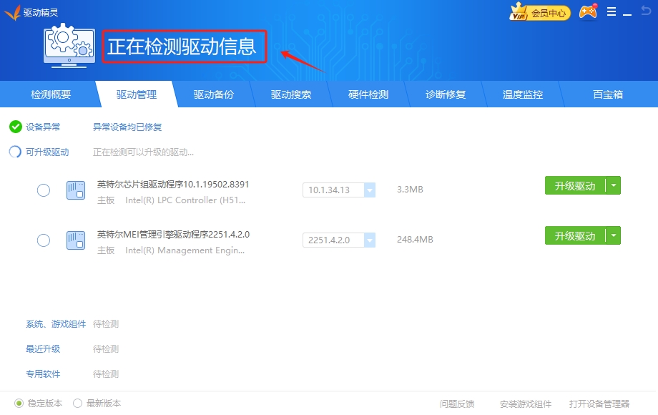The image size is (658, 415).
Task: Click the MEI driver's motherboard icon
Action: point(75,240)
